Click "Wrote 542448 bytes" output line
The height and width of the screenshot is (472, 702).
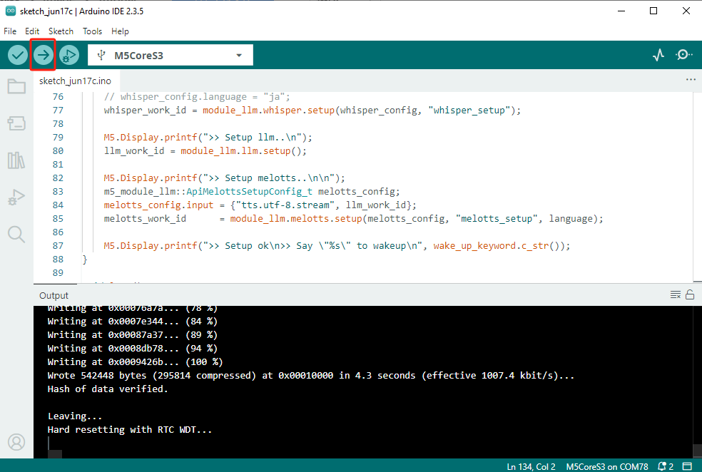tap(311, 375)
